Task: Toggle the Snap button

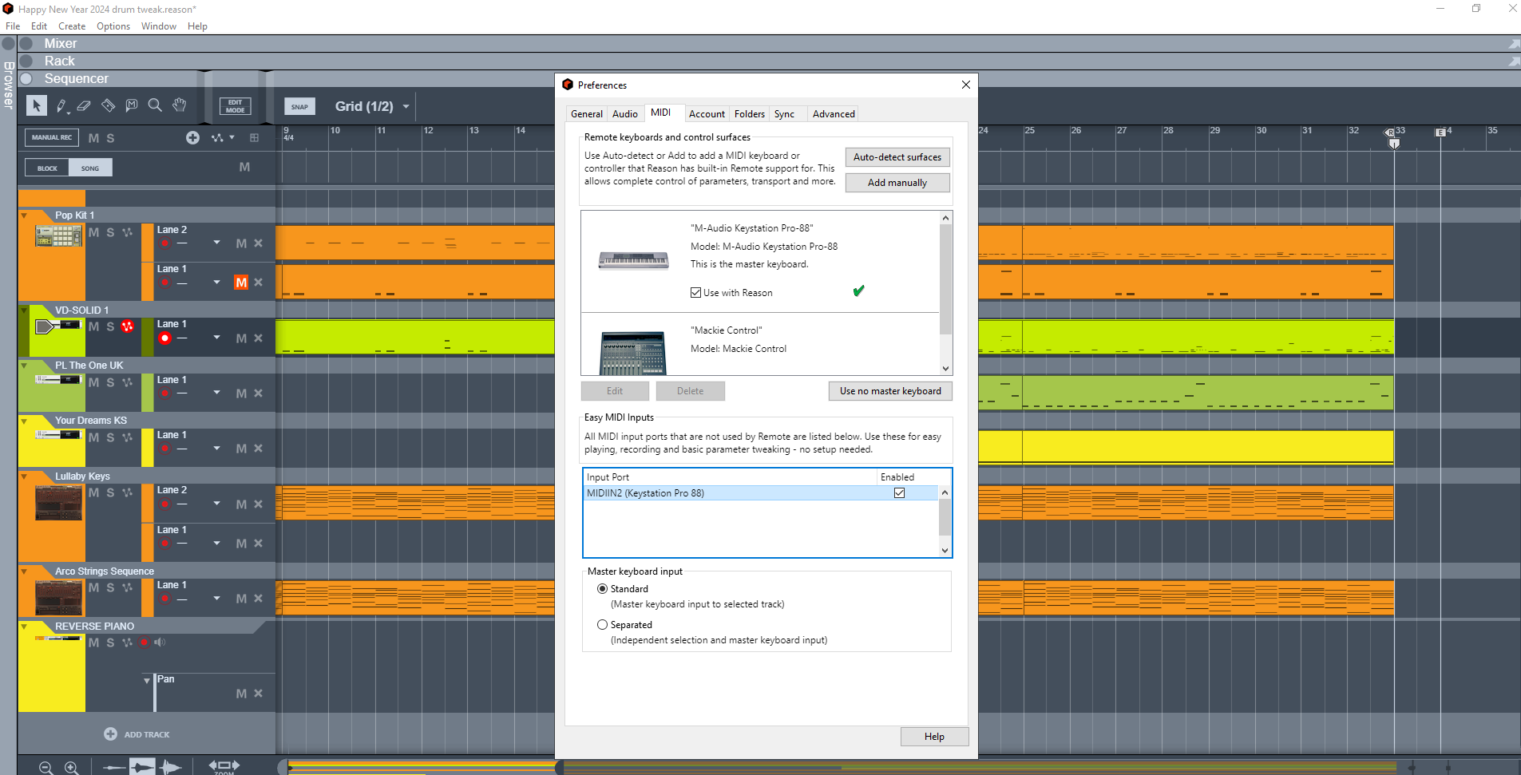Action: [299, 106]
